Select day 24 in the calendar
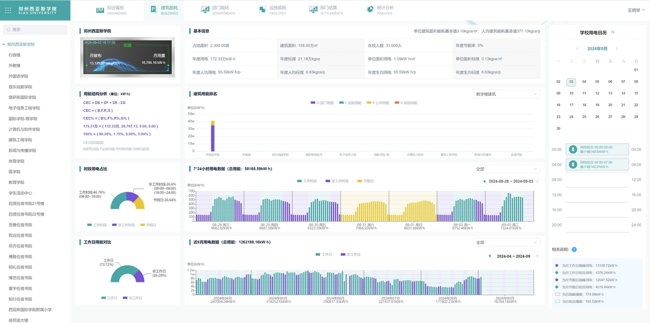 click(x=571, y=117)
